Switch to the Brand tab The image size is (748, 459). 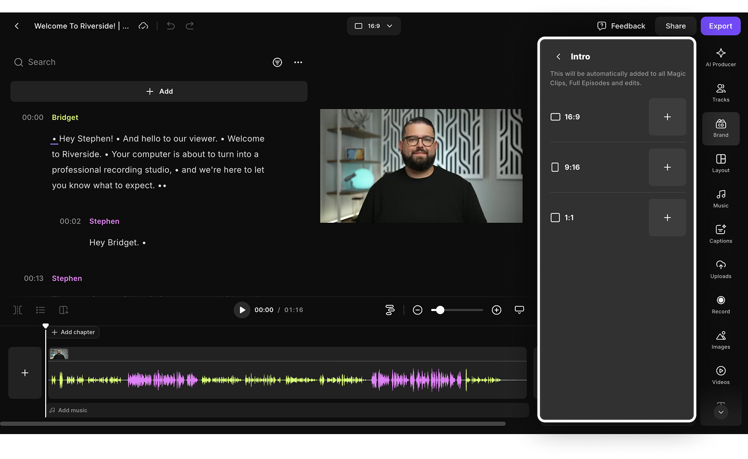point(720,128)
